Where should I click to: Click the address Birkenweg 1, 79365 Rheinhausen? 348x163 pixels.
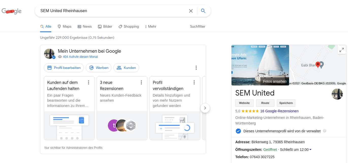tap(278, 142)
